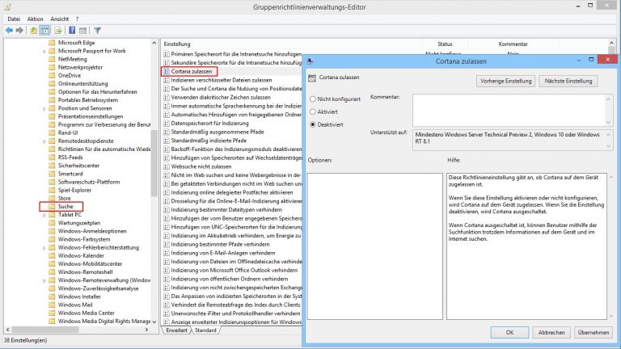Click the editor window title bar icon
This screenshot has width=621, height=349.
(8, 6)
